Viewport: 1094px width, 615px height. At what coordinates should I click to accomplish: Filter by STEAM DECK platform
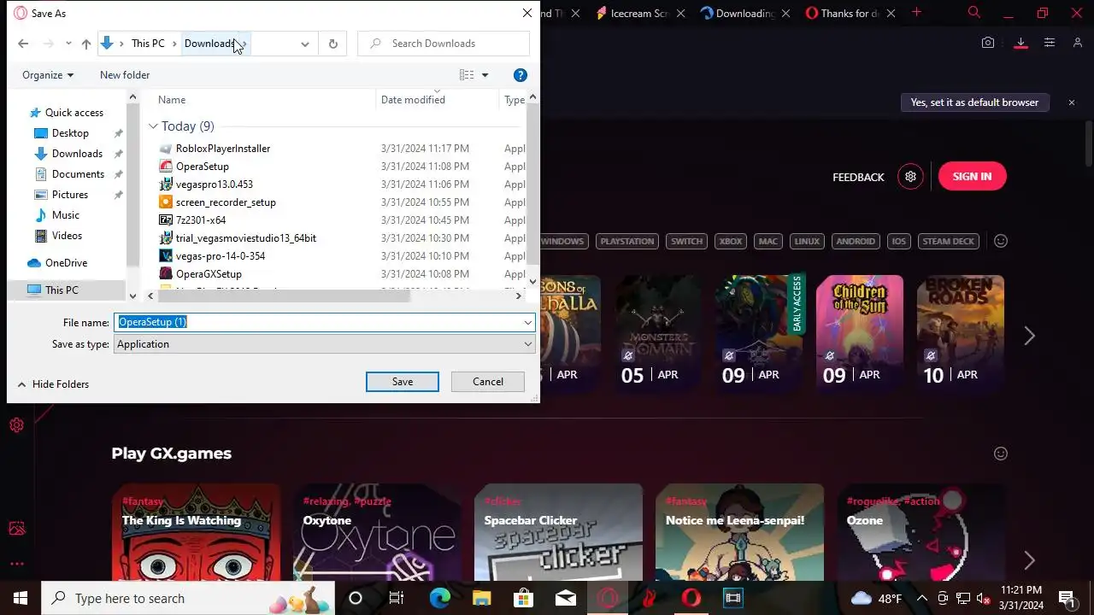click(949, 241)
